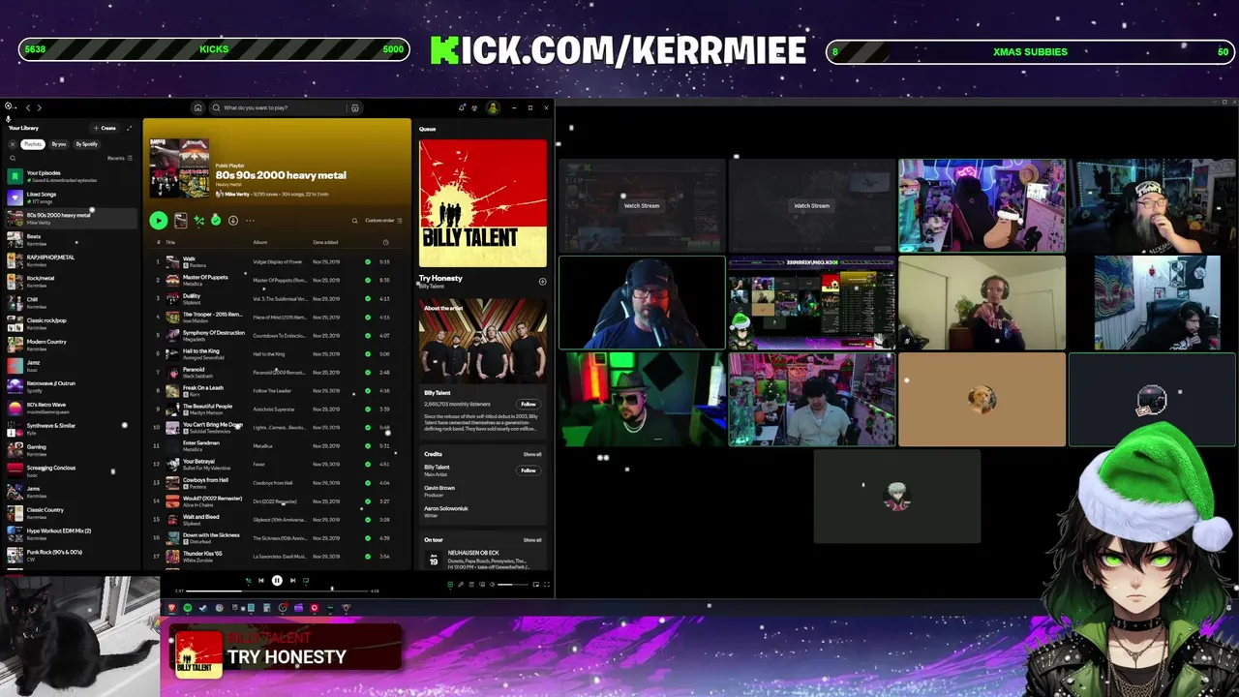
Task: Skip to the previous track
Action: click(261, 580)
